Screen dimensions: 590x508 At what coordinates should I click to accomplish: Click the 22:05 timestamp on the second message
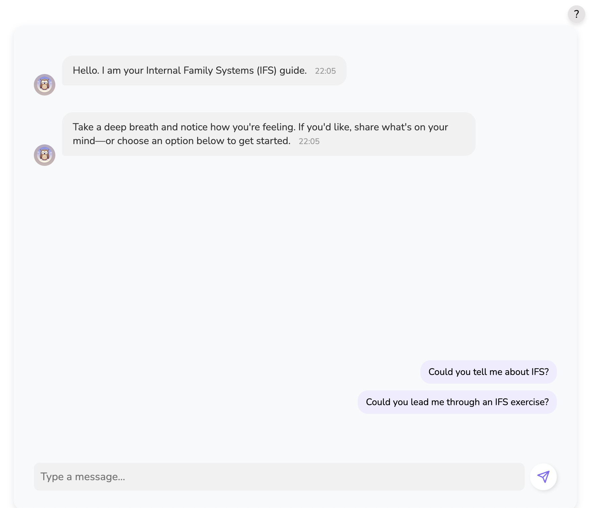click(x=309, y=141)
